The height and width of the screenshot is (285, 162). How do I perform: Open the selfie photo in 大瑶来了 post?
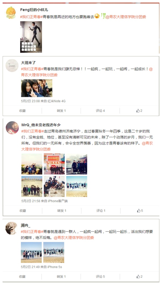37,88
